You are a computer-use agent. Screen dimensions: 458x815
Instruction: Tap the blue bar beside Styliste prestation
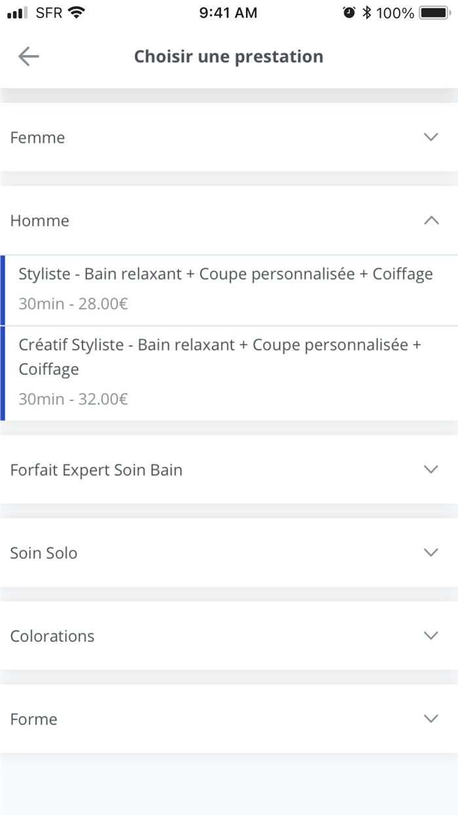click(x=2, y=287)
